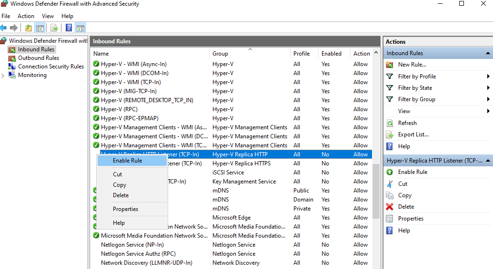Screen dimensions: 493x269
Task: Select Outbound Rules in the tree
Action: [x=39, y=58]
